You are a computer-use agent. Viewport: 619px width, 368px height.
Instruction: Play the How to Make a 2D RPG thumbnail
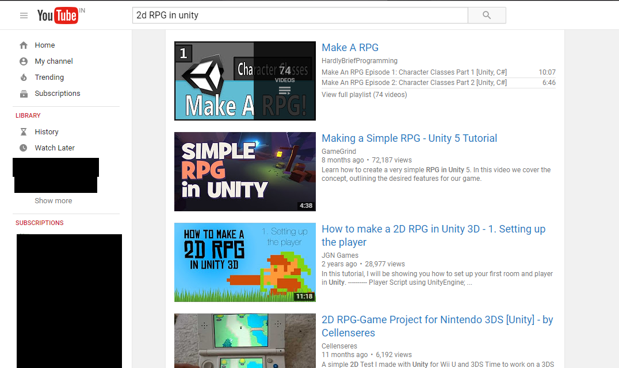point(245,262)
